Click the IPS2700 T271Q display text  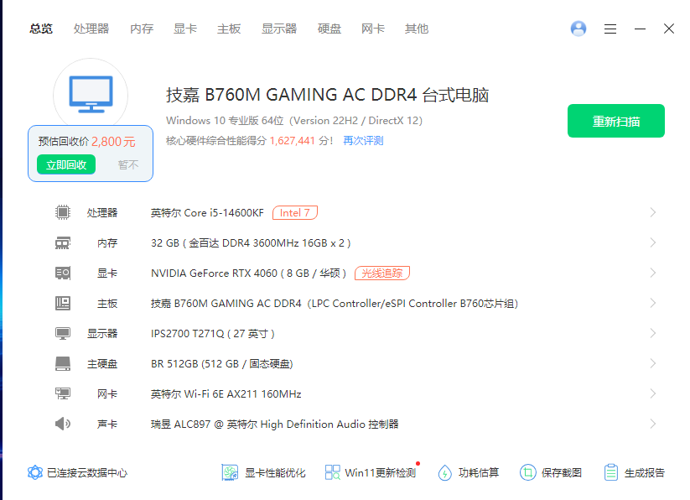[x=213, y=334]
